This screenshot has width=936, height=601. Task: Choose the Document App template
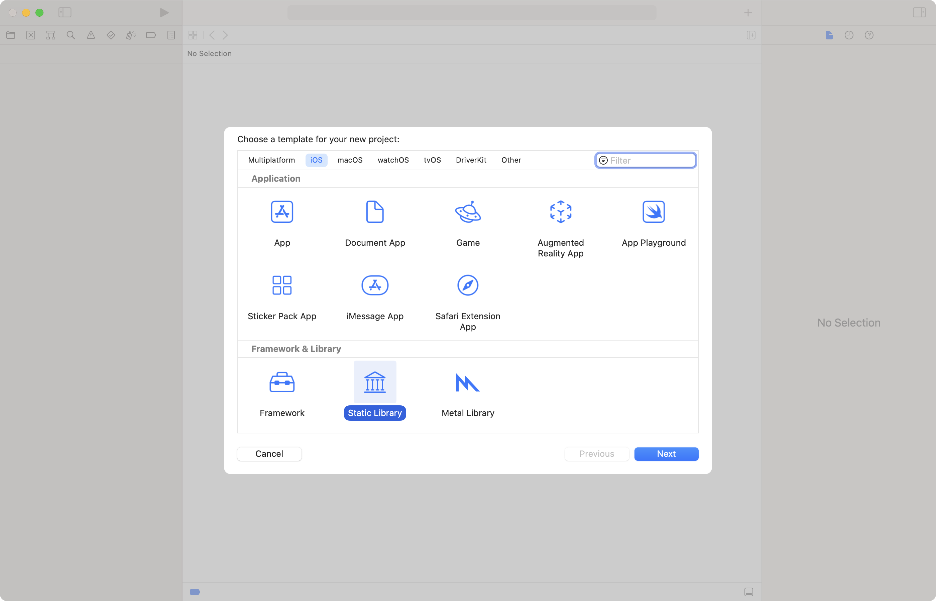coord(375,212)
